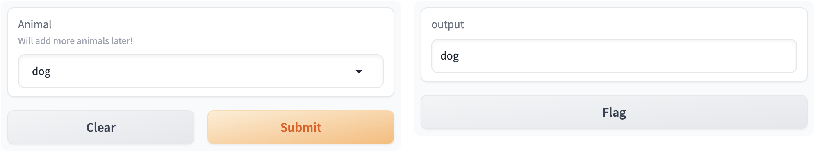Click the orange Submit button

[301, 127]
